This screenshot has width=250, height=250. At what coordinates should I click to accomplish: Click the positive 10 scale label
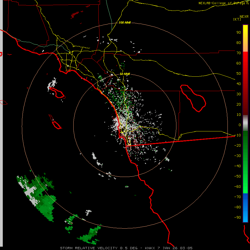239,115
